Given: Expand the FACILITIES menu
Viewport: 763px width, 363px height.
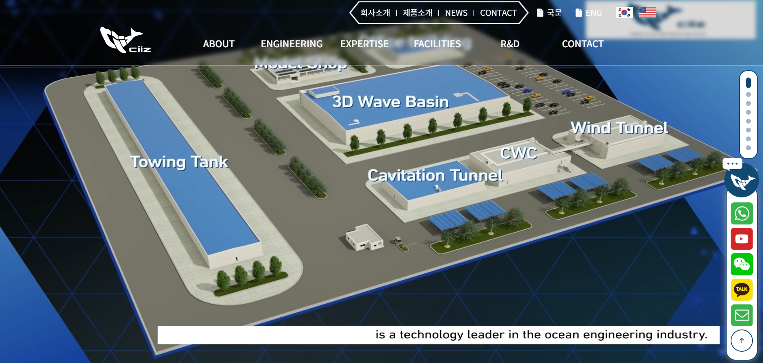Looking at the screenshot, I should (437, 44).
